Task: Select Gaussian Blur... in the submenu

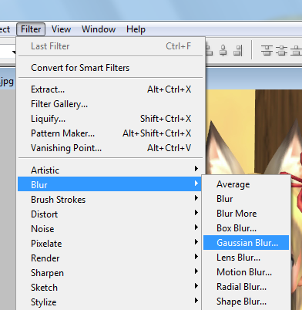Action: click(247, 242)
